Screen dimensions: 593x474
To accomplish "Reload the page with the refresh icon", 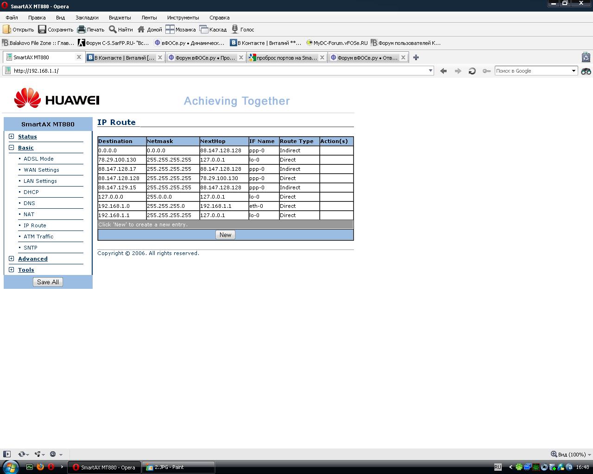I will pos(472,71).
